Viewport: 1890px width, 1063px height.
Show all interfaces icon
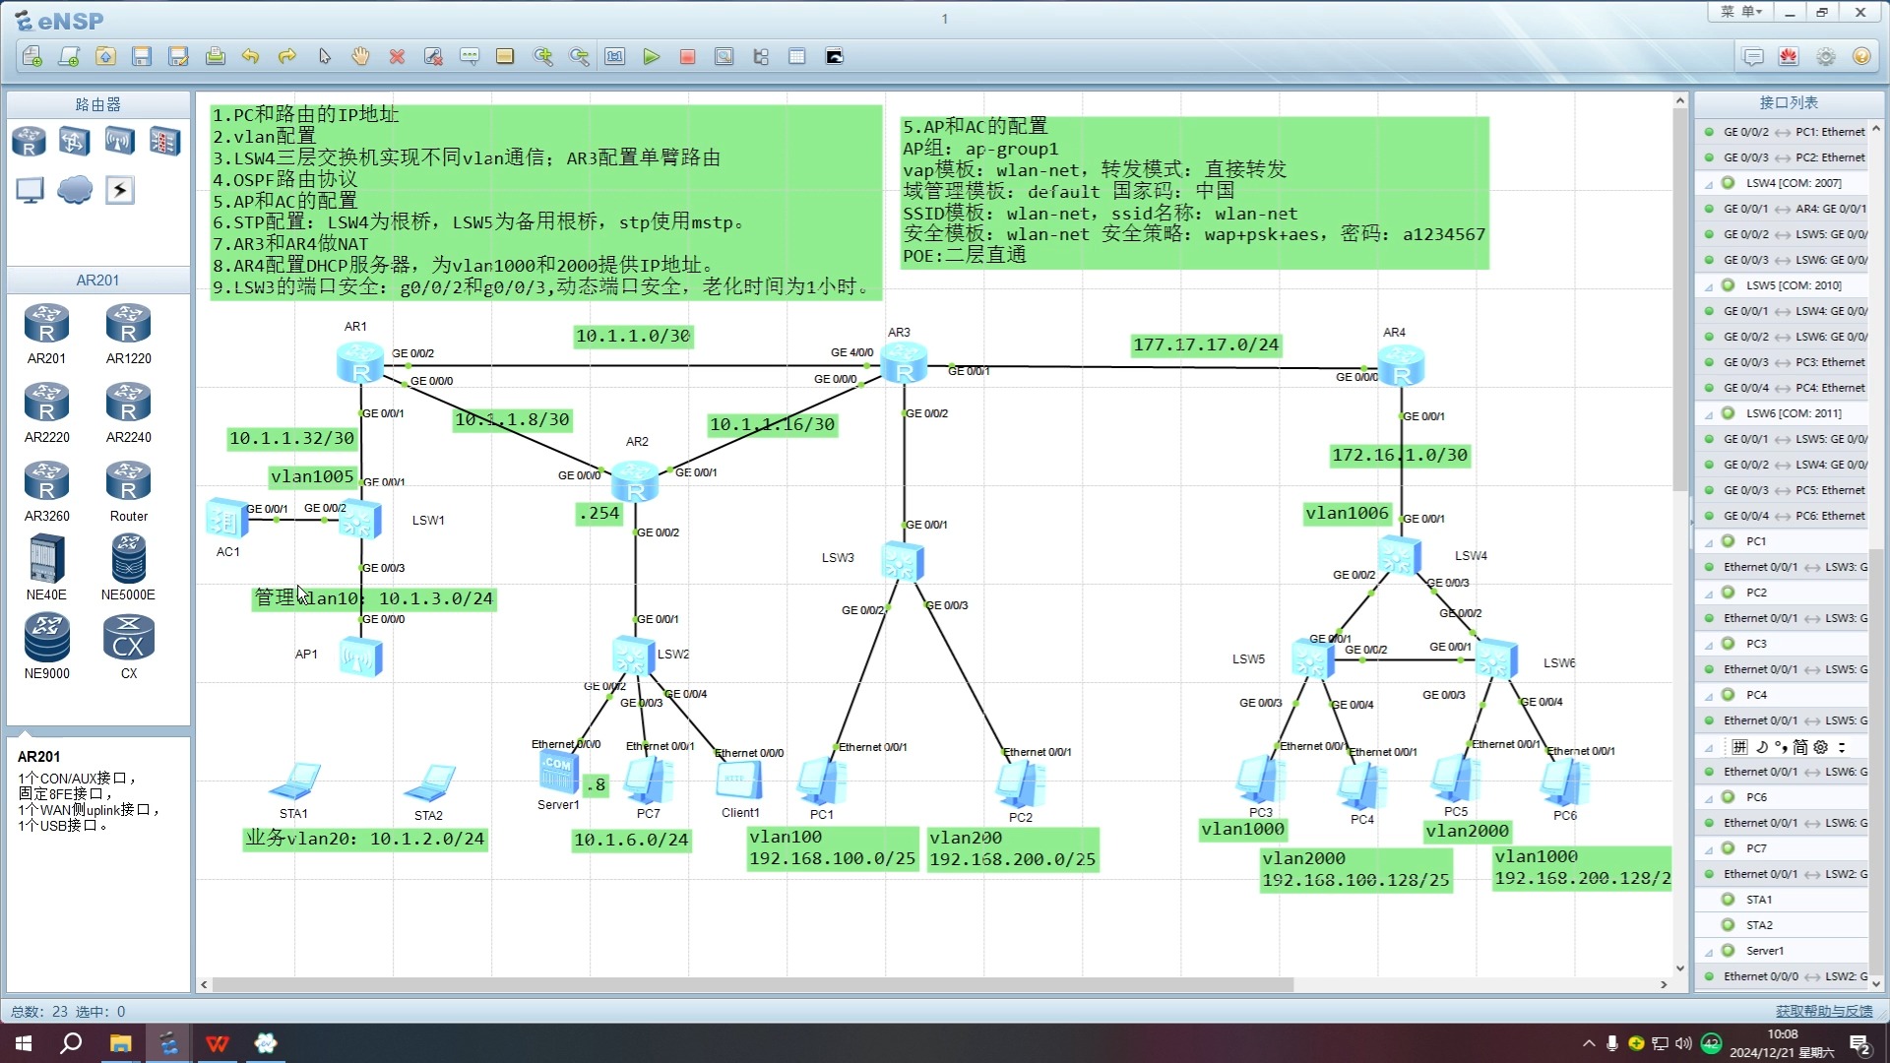click(760, 56)
